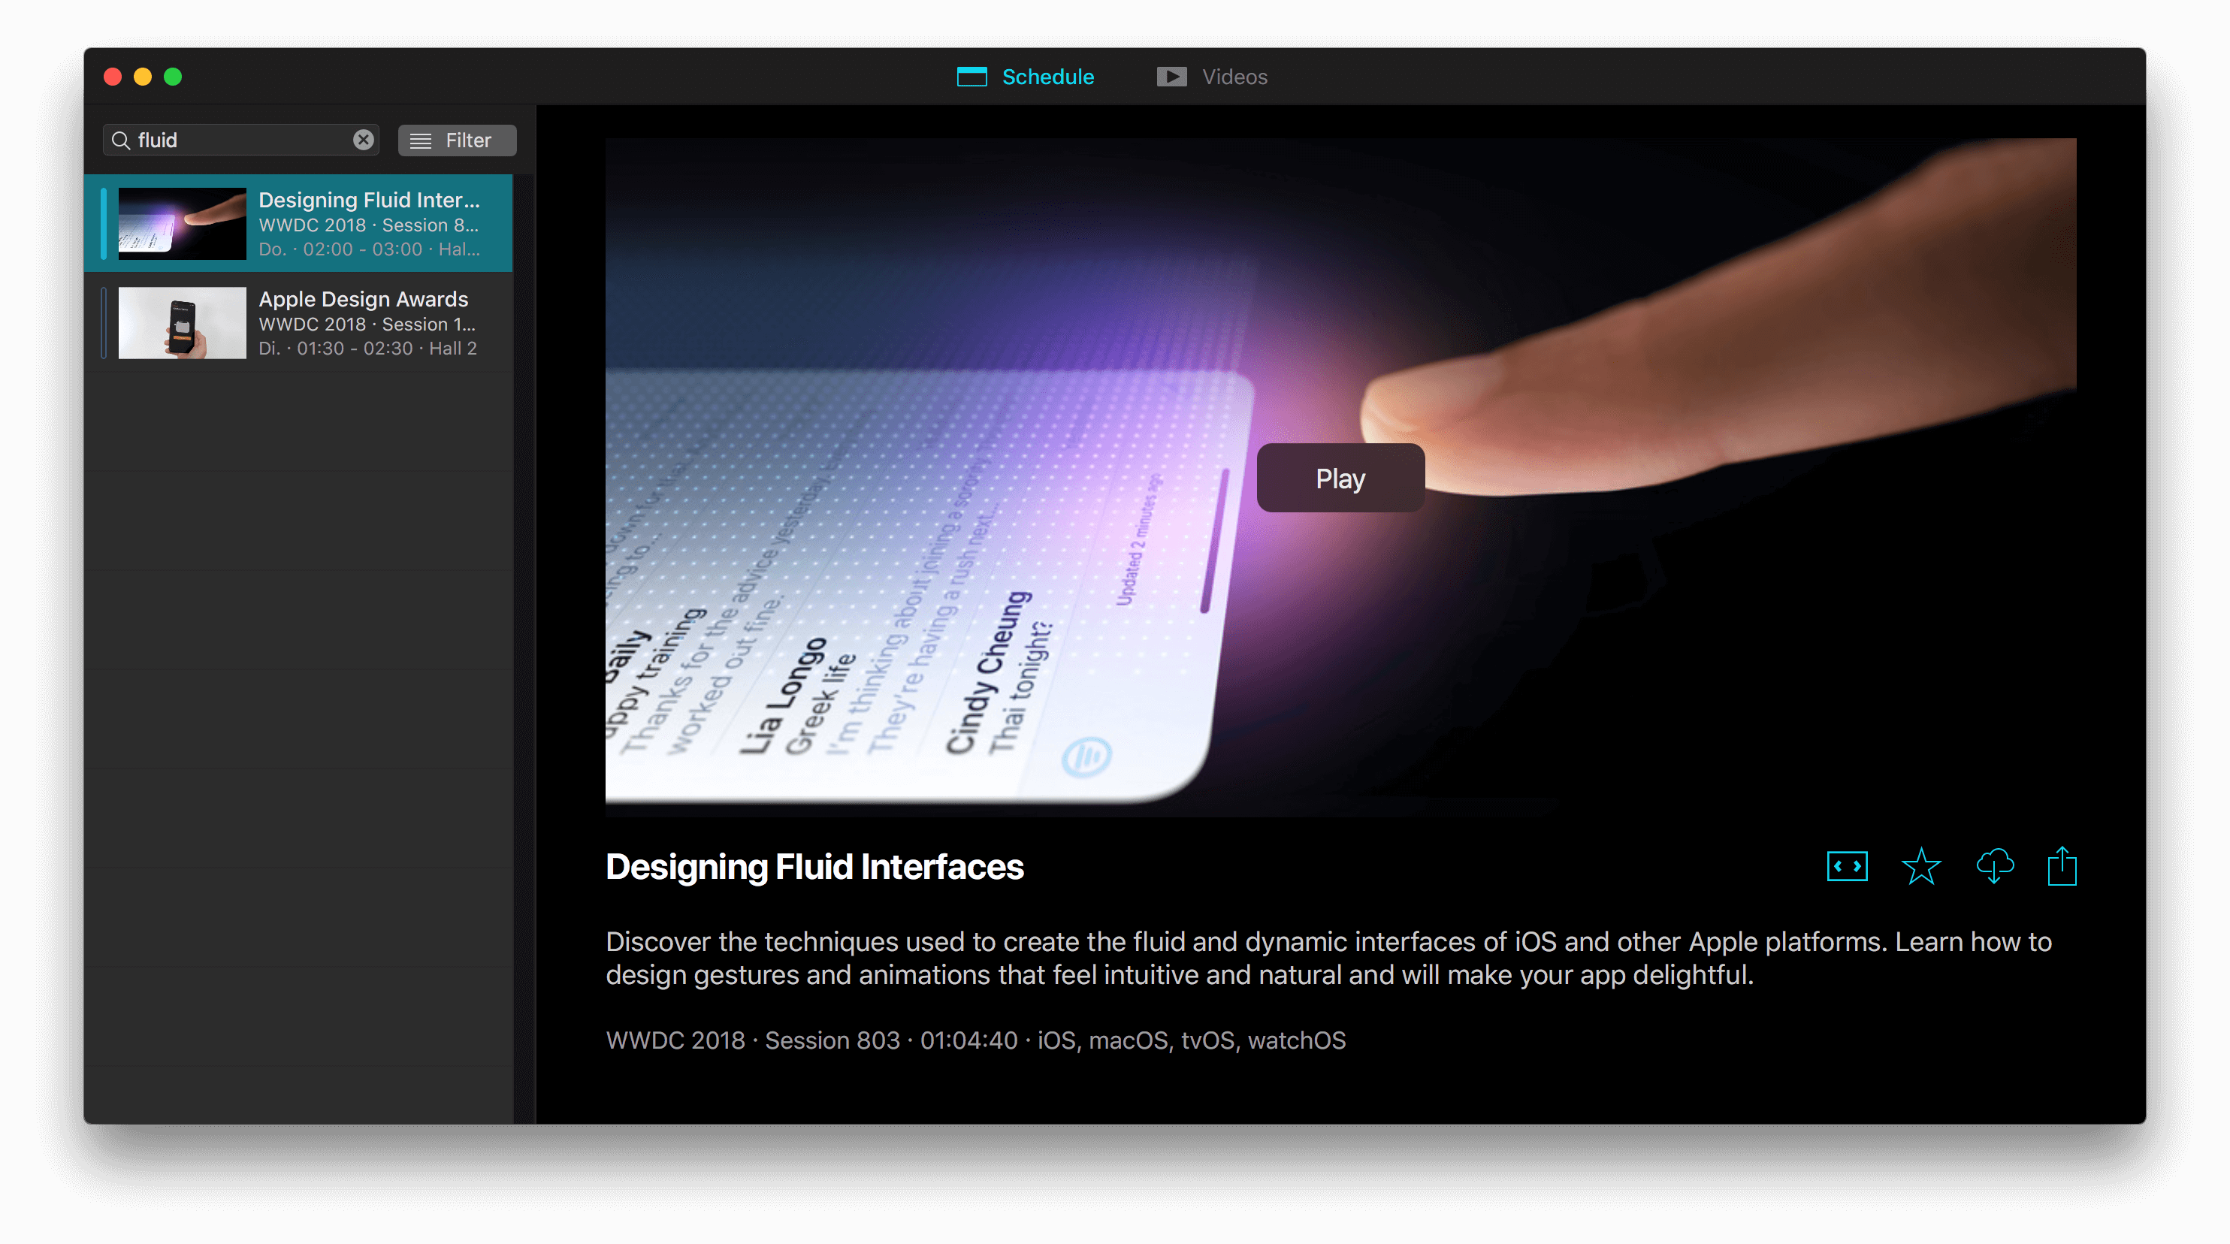This screenshot has width=2230, height=1244.
Task: Click the Apple Design Awards thumbnail
Action: point(182,323)
